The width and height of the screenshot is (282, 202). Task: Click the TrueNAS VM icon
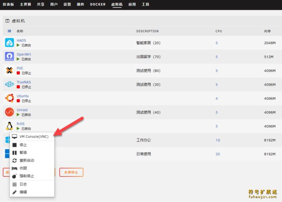(x=10, y=84)
